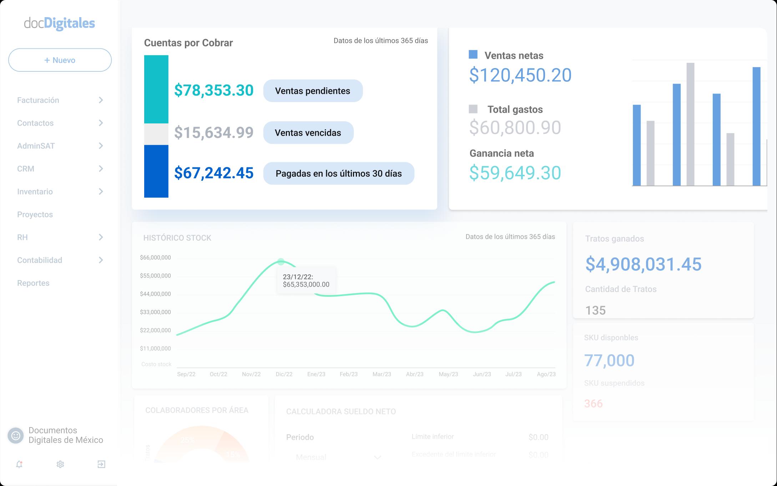Expand the AdminSAT chevron
777x486 pixels.
(x=101, y=146)
